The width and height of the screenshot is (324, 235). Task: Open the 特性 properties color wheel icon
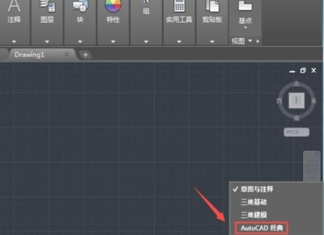coord(113,6)
